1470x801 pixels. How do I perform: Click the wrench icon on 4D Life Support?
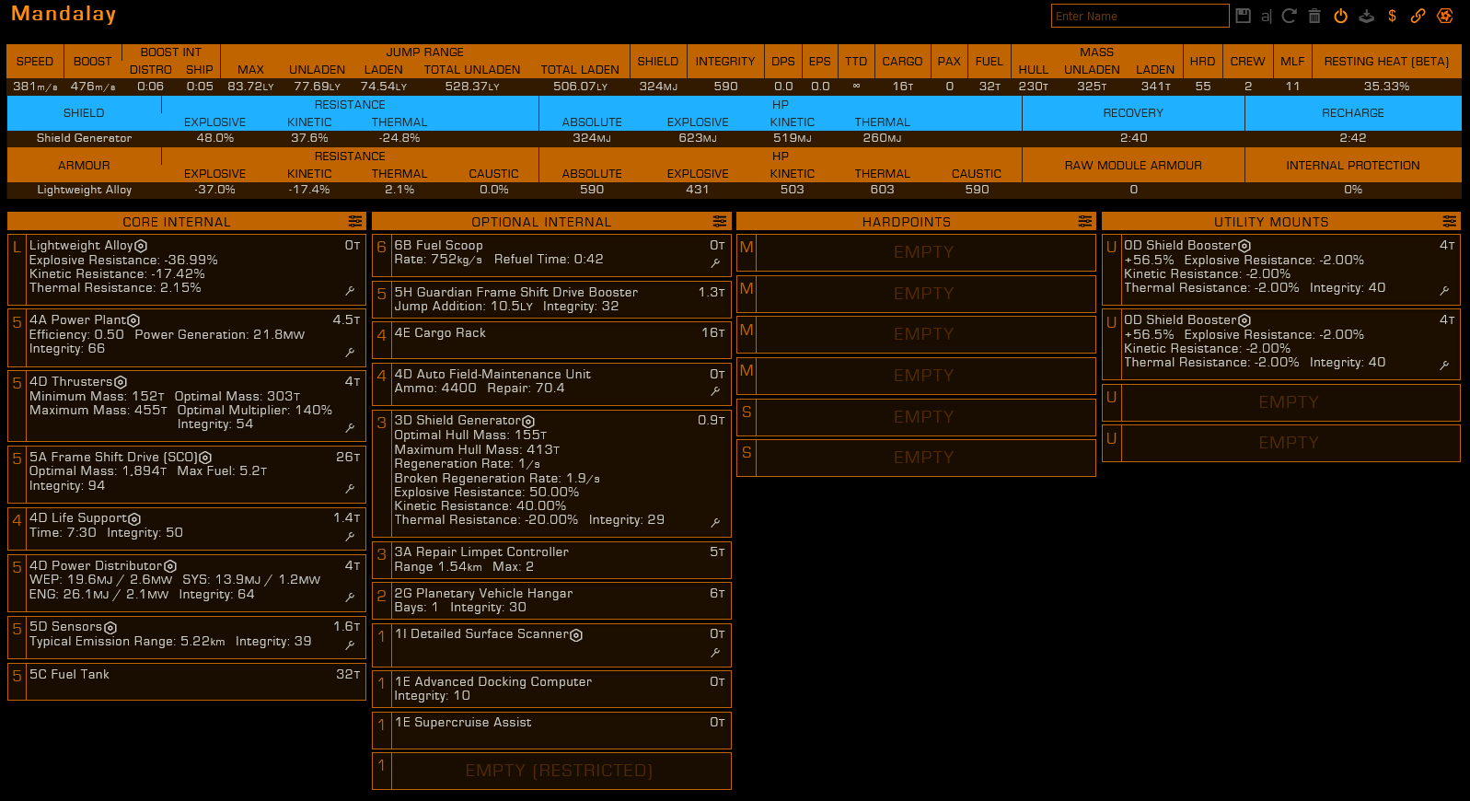coord(350,537)
